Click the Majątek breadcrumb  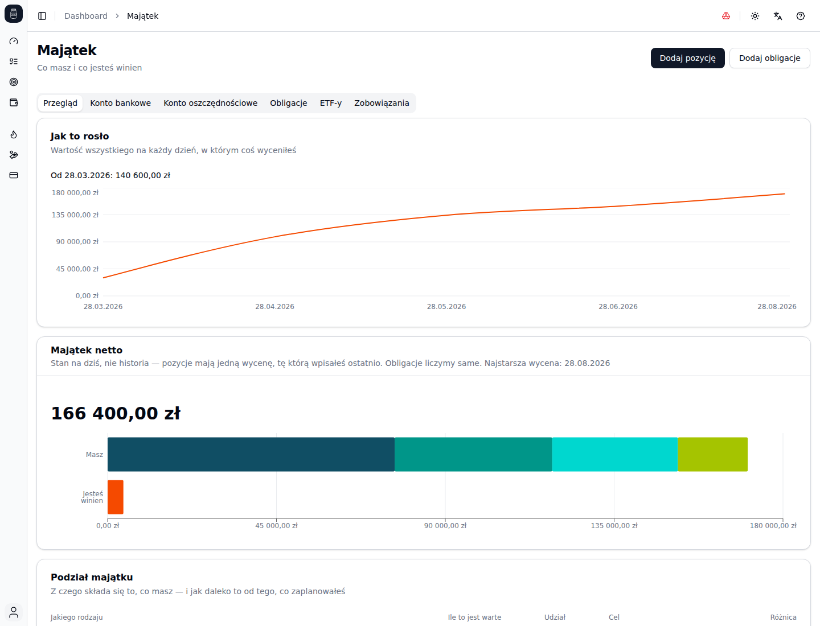coord(143,16)
